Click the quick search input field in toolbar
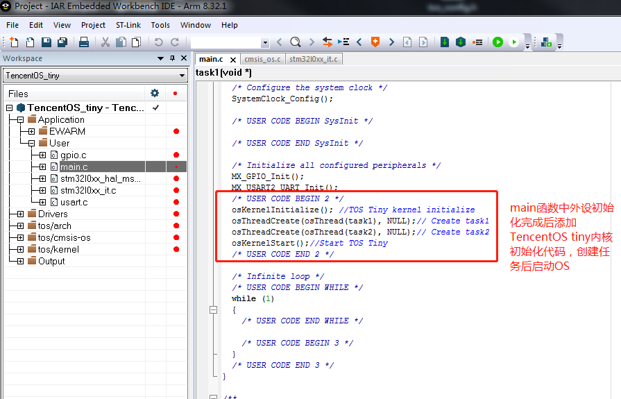This screenshot has width=621, height=399. (x=226, y=42)
